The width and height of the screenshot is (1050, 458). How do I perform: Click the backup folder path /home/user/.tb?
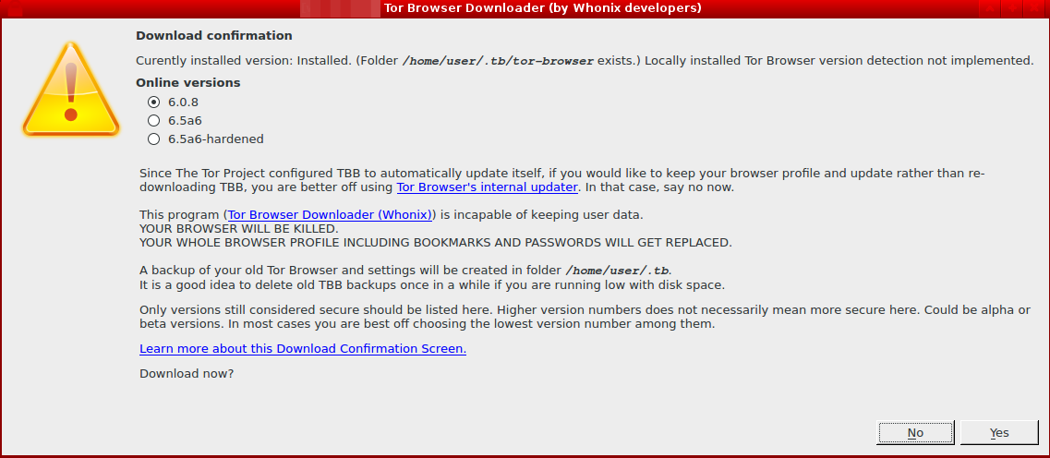(x=615, y=271)
